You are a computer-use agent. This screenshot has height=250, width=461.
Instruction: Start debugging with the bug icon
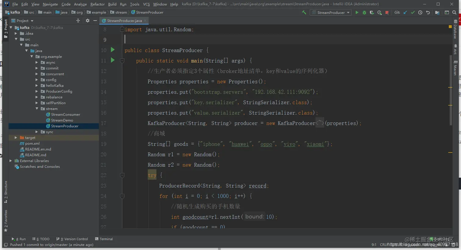coord(364,12)
